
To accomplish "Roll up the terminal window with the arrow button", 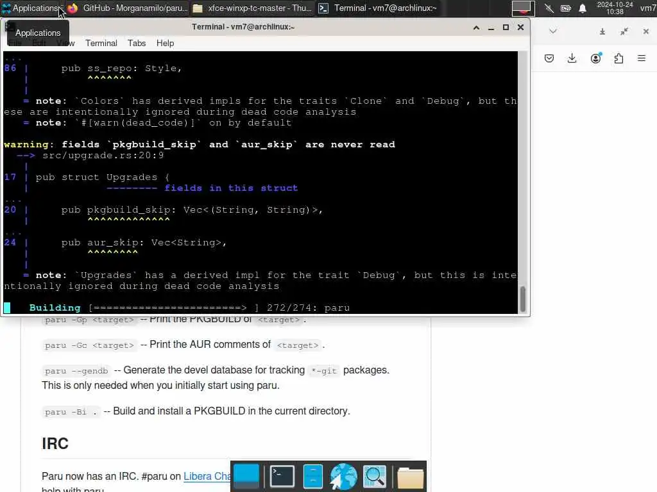I will tap(476, 27).
